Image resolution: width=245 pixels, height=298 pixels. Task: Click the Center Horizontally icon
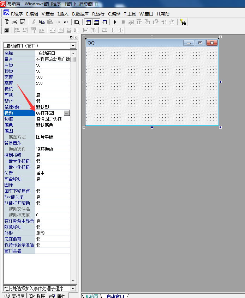pos(53,30)
